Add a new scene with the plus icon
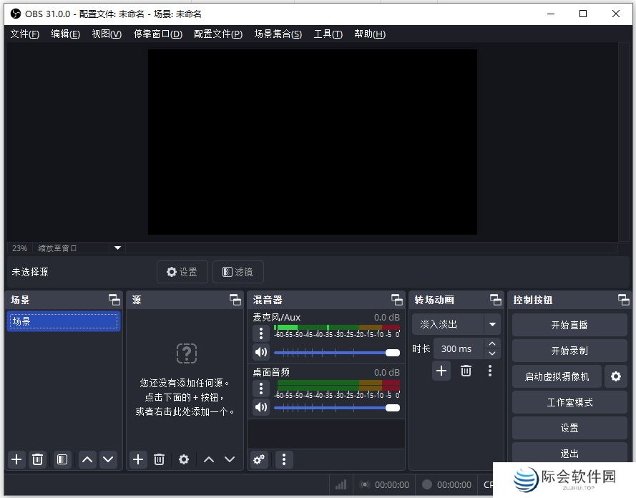The width and height of the screenshot is (636, 498). (x=16, y=459)
